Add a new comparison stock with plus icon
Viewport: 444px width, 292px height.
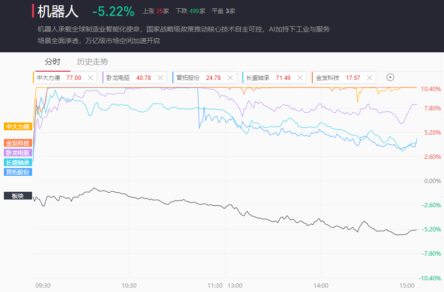(x=390, y=77)
